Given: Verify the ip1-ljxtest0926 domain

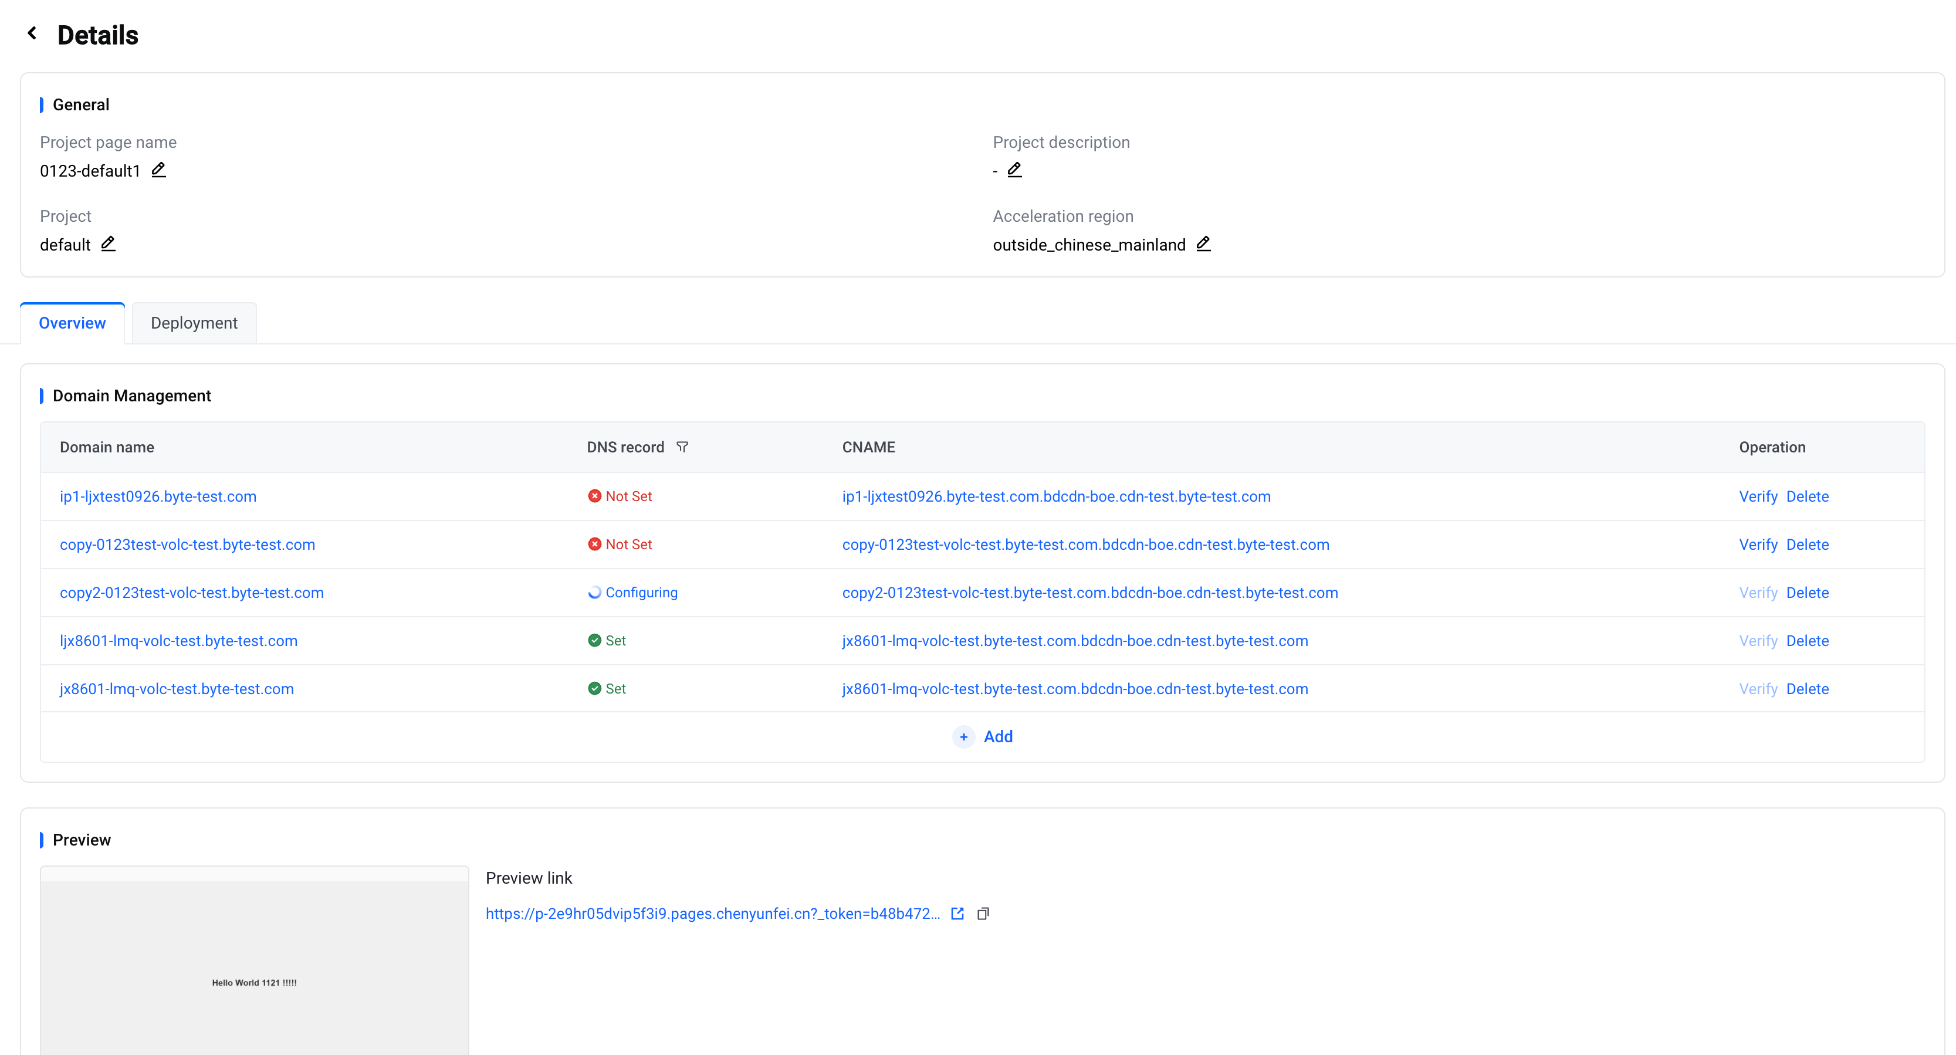Looking at the screenshot, I should click(1758, 496).
